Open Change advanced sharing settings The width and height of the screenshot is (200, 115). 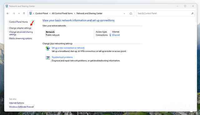21,33
